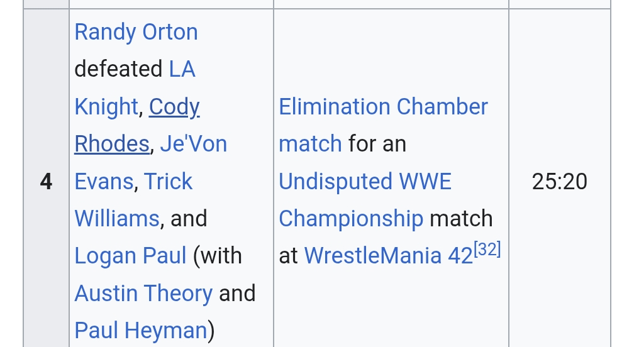Open Trick Williams article link
Viewport: 634px width, 347px height.
168,182
